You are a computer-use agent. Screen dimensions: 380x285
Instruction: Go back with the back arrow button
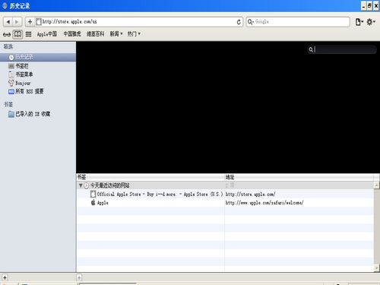click(8, 22)
